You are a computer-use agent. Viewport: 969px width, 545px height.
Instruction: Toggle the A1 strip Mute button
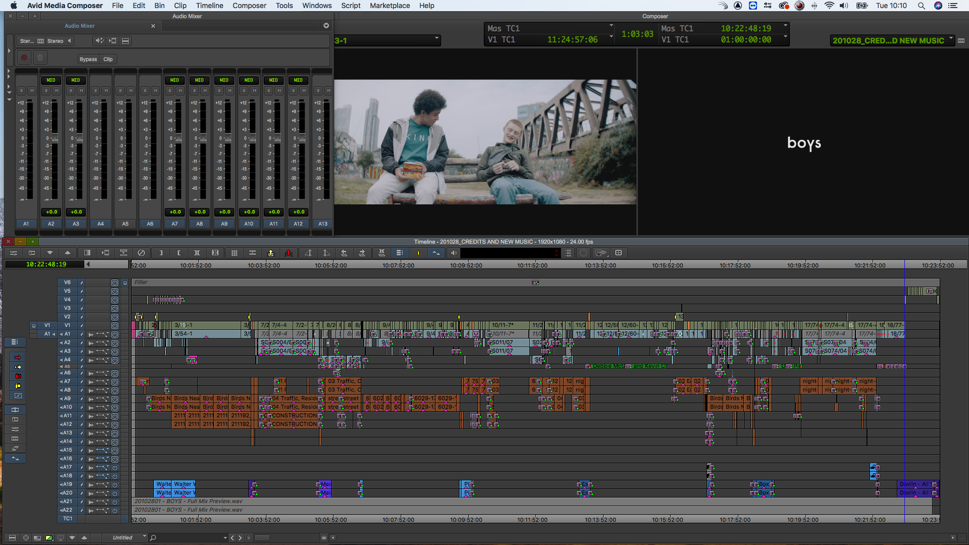[x=32, y=90]
